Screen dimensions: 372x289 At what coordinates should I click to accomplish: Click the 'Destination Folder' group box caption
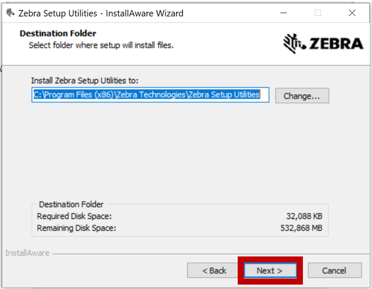pyautogui.click(x=71, y=205)
